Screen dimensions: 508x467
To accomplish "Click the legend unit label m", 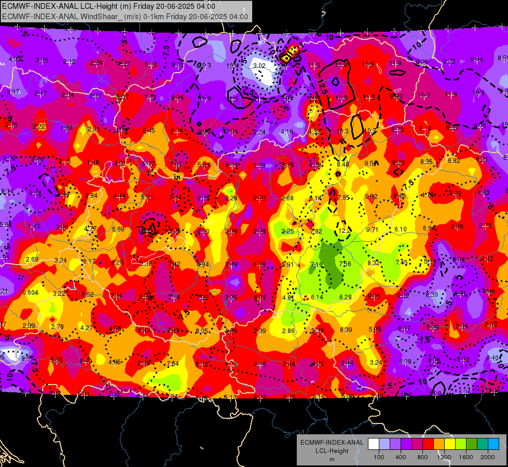I will pyautogui.click(x=332, y=460).
